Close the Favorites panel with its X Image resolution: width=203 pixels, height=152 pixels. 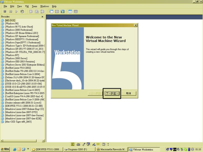[x=42, y=17]
